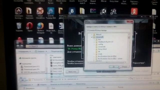This screenshot has width=160, height=90.
Task: Click Общий доступ in upper Explorer toolbar
Action: [56, 51]
